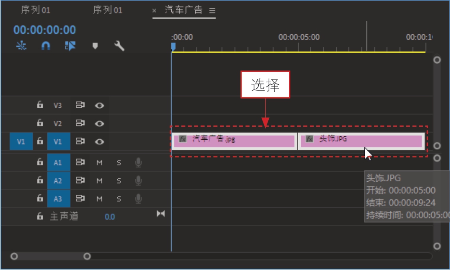Toggle lock on A1 track
The width and height of the screenshot is (450, 270).
[40, 162]
